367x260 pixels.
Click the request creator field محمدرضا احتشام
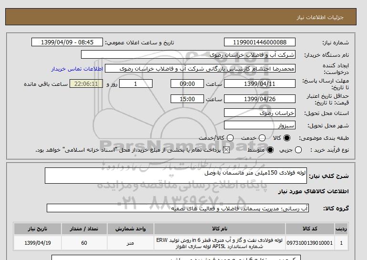tap(200, 69)
